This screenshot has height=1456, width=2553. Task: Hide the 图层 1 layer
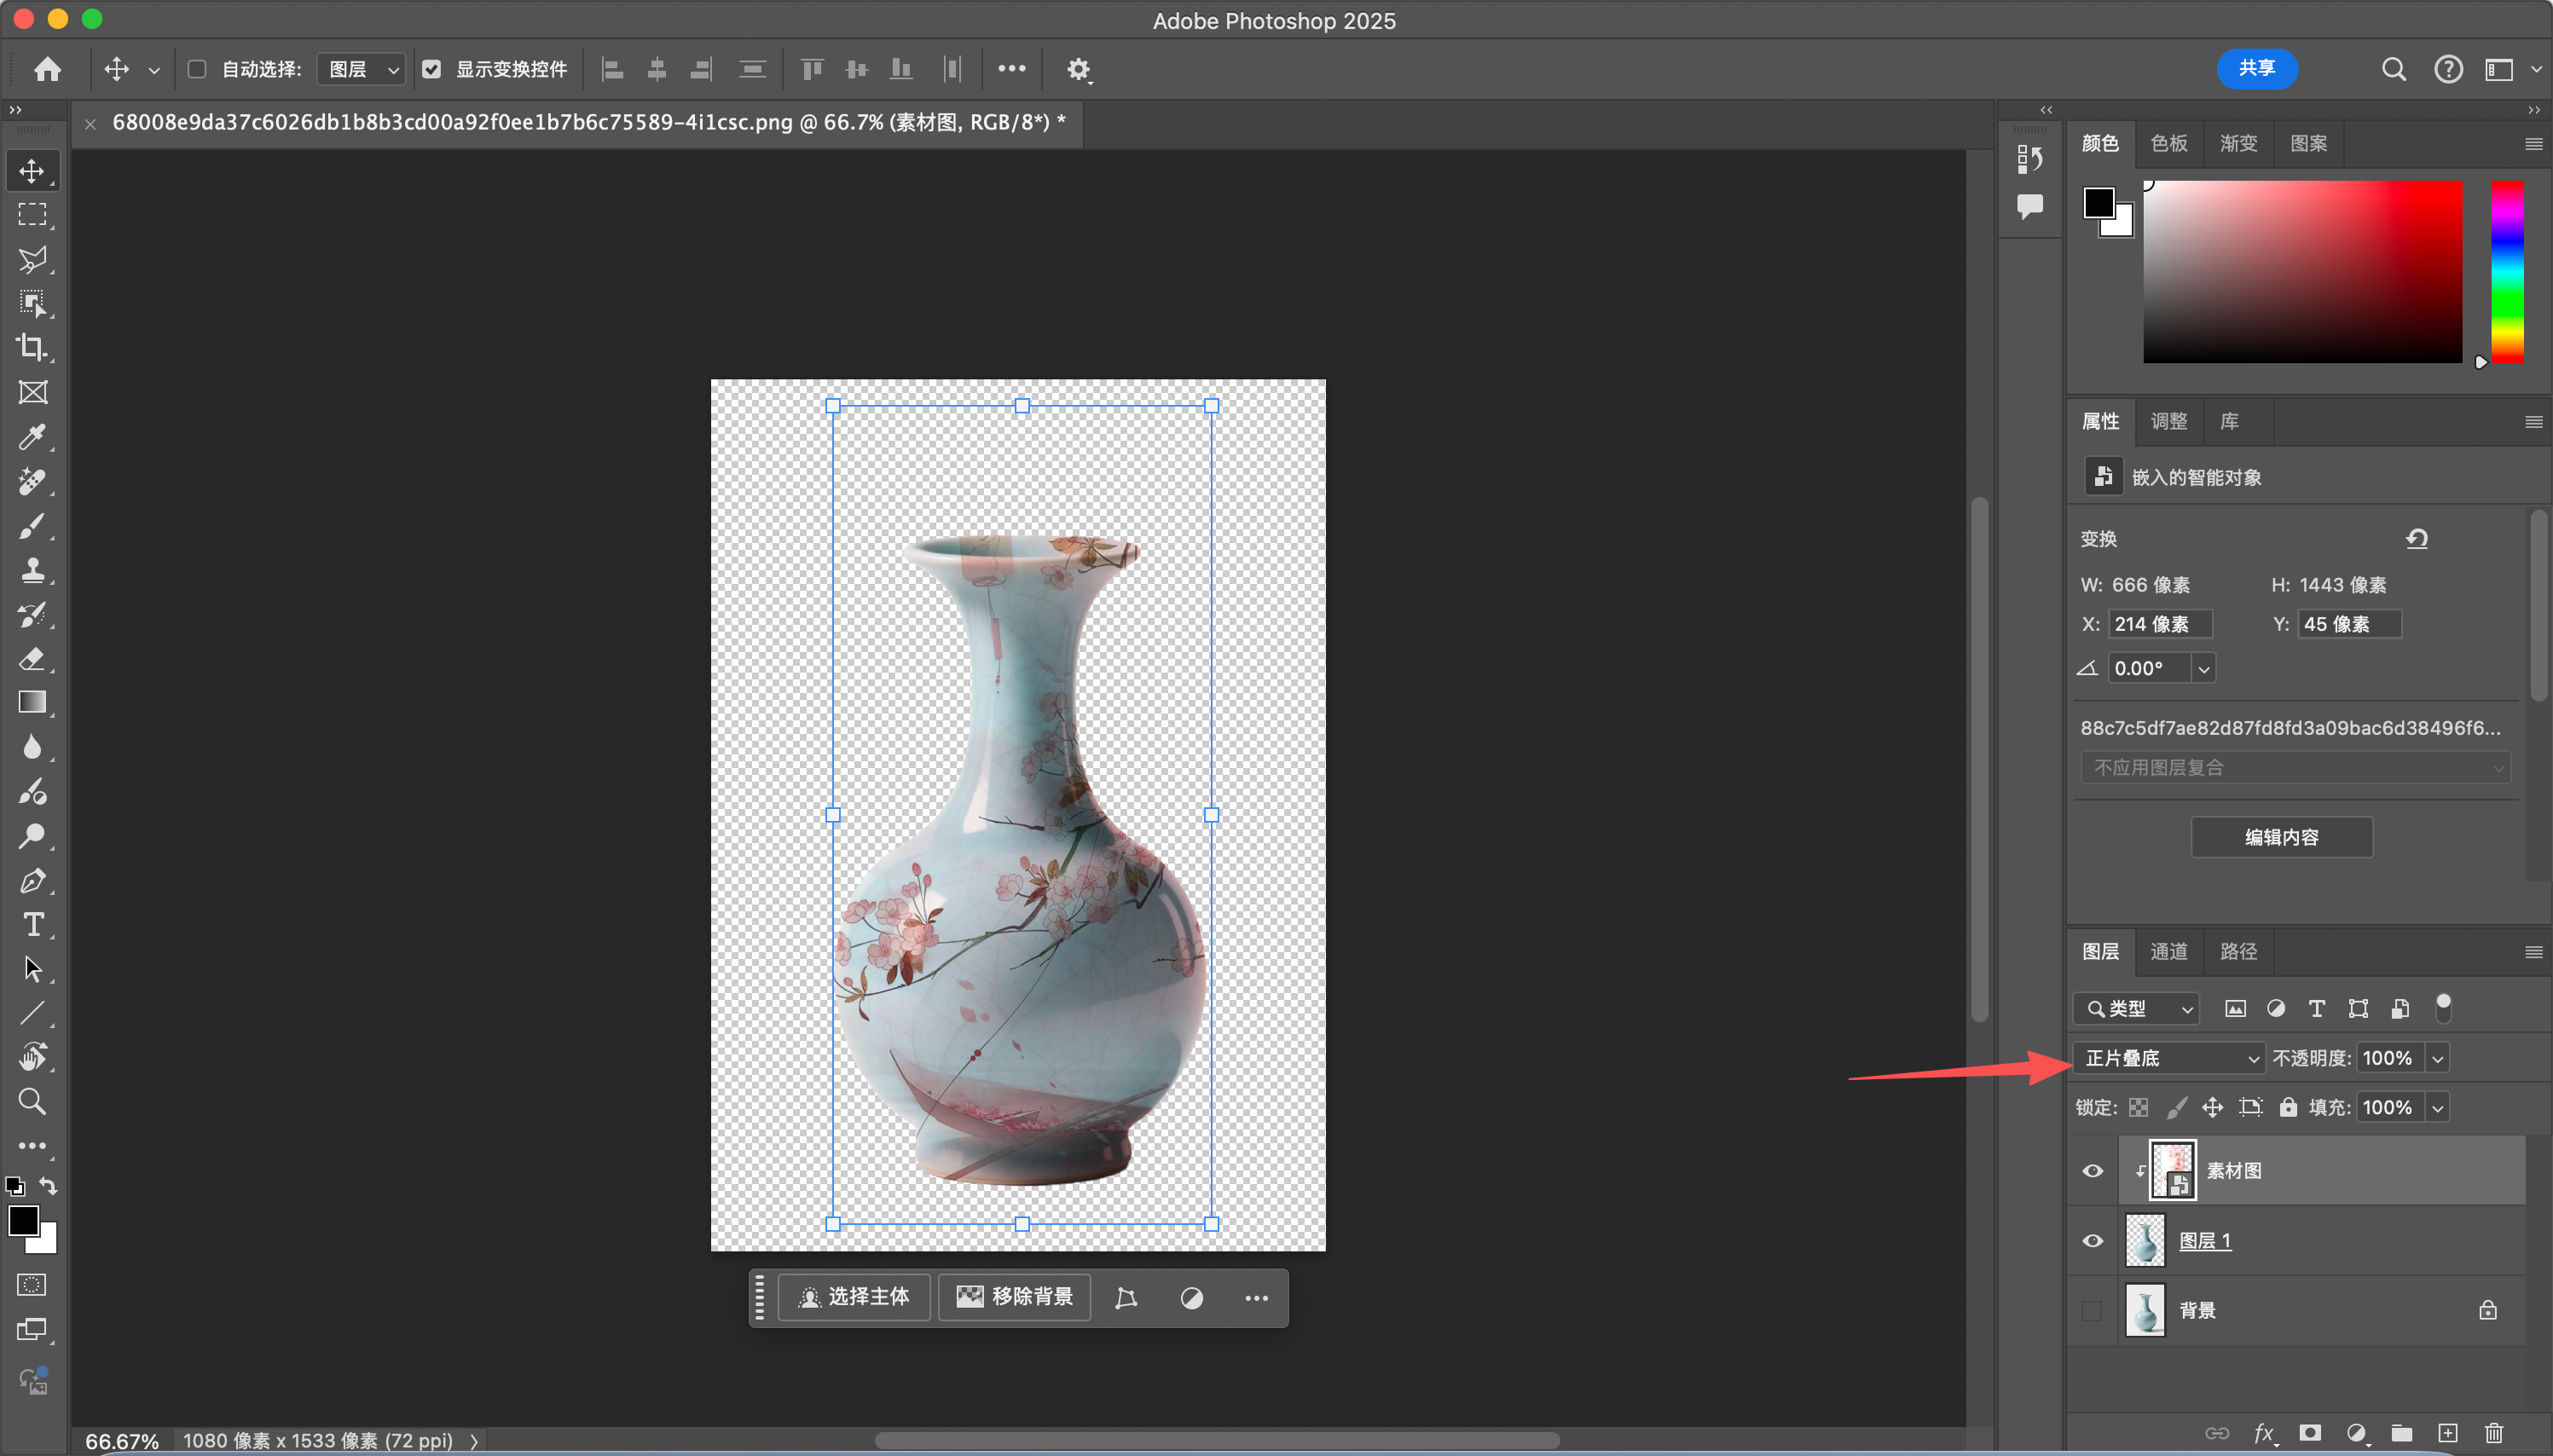coord(2092,1240)
